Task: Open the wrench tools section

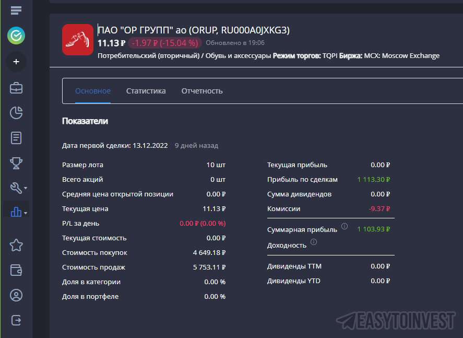Action: (15, 188)
